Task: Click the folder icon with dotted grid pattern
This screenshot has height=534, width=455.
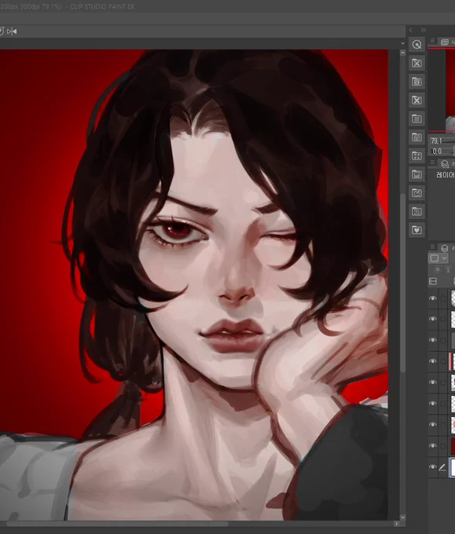Action: pyautogui.click(x=416, y=119)
